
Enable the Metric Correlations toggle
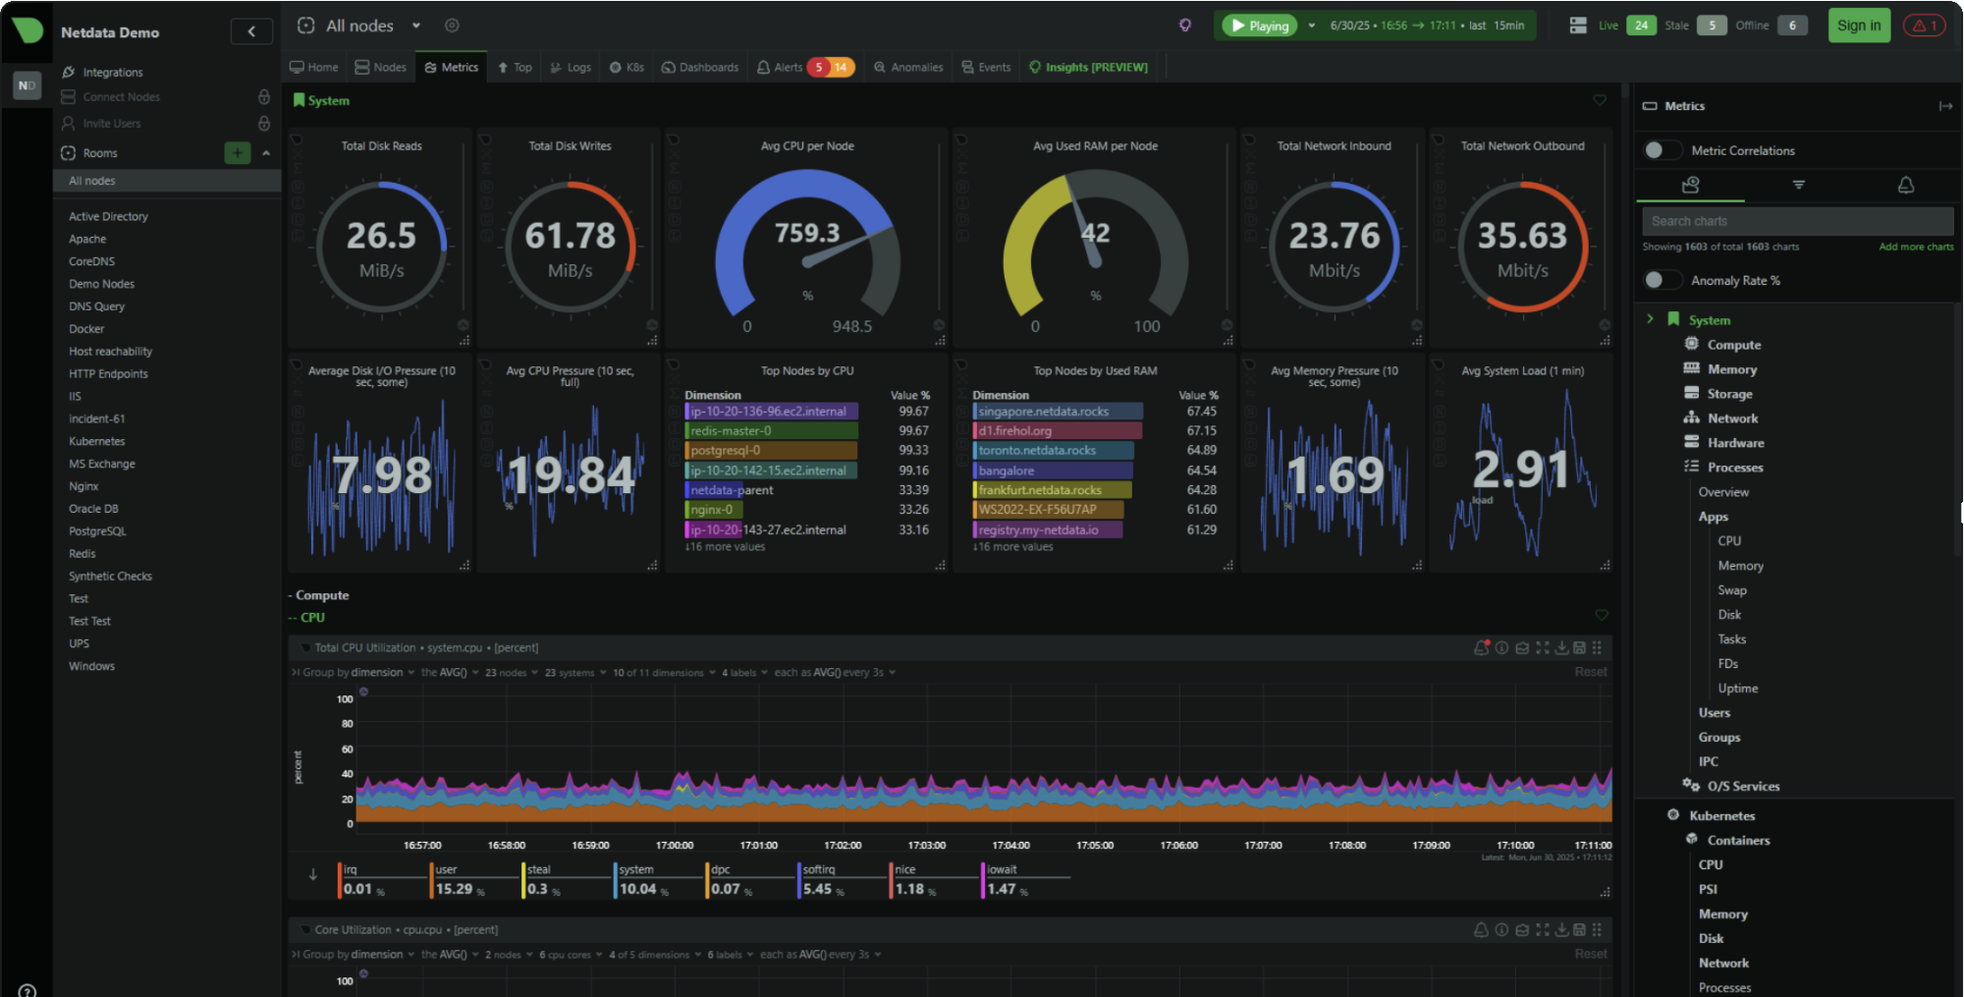pyautogui.click(x=1661, y=150)
